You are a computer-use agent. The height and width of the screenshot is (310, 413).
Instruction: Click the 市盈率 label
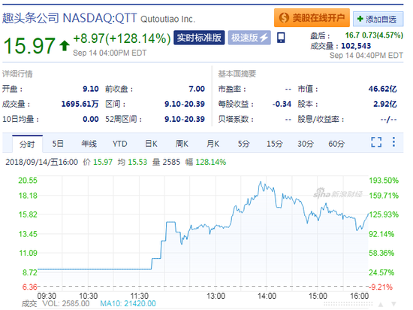(232, 89)
